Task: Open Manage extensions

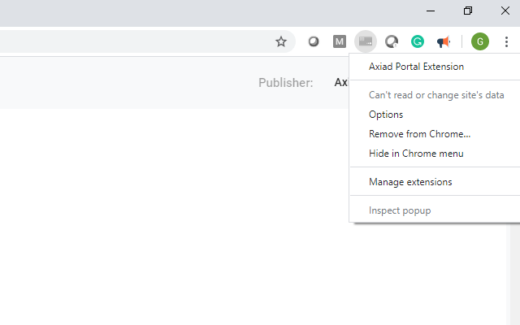Action: [x=435, y=182]
